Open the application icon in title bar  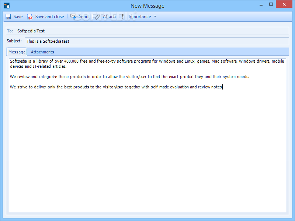[x=7, y=6]
